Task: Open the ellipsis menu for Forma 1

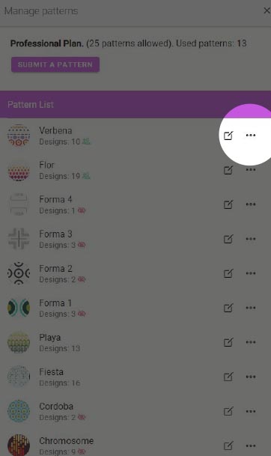Action: click(x=251, y=308)
